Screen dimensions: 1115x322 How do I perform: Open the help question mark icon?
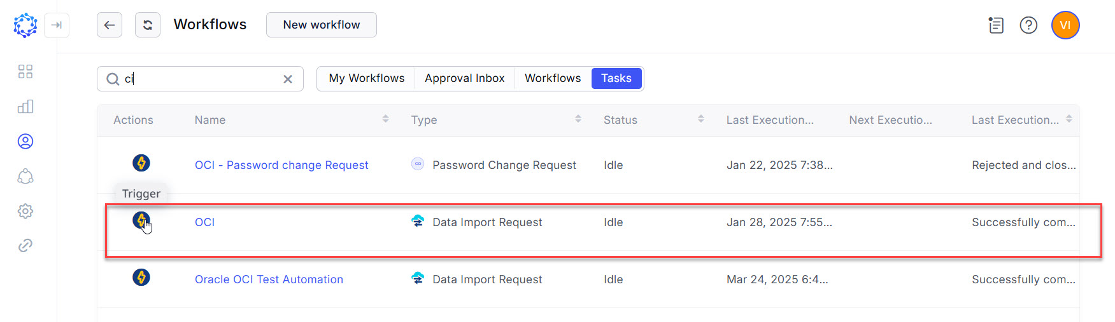tap(1028, 25)
